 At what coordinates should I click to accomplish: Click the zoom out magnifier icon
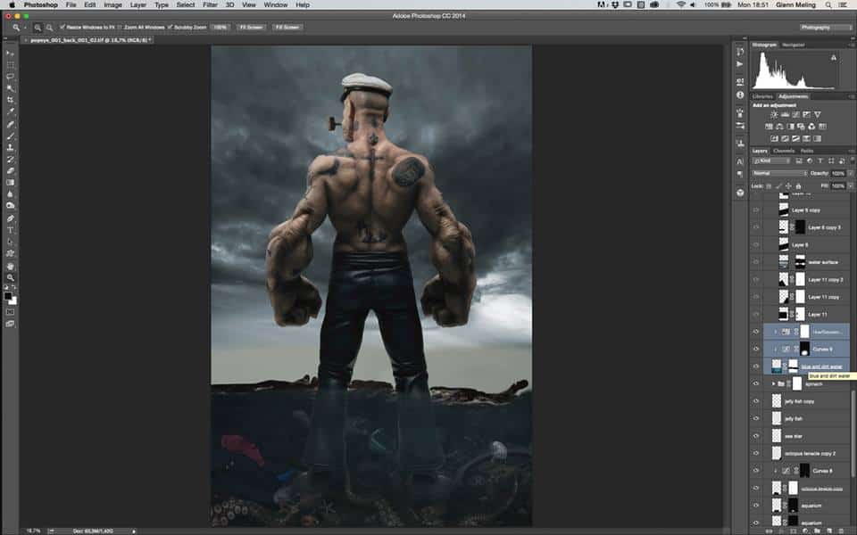(x=49, y=28)
